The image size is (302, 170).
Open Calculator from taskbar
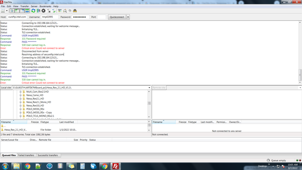coord(82,166)
